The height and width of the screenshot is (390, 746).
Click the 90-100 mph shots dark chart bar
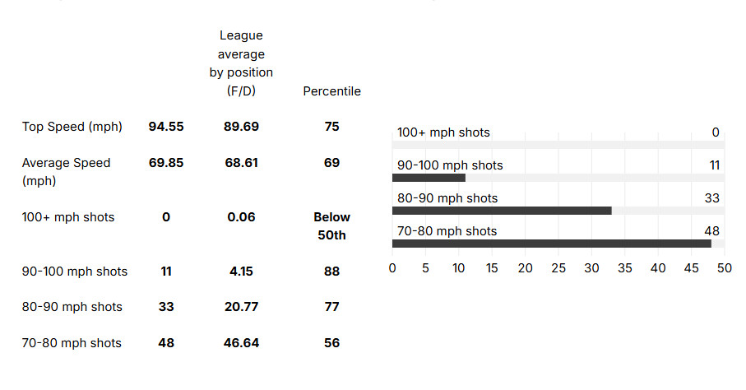429,178
